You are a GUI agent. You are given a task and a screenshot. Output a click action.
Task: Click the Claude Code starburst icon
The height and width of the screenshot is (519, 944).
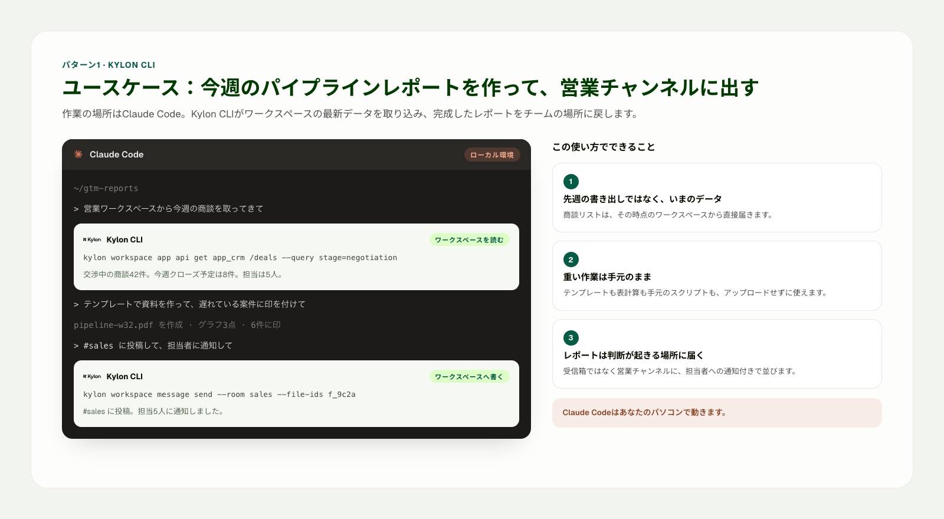(78, 155)
